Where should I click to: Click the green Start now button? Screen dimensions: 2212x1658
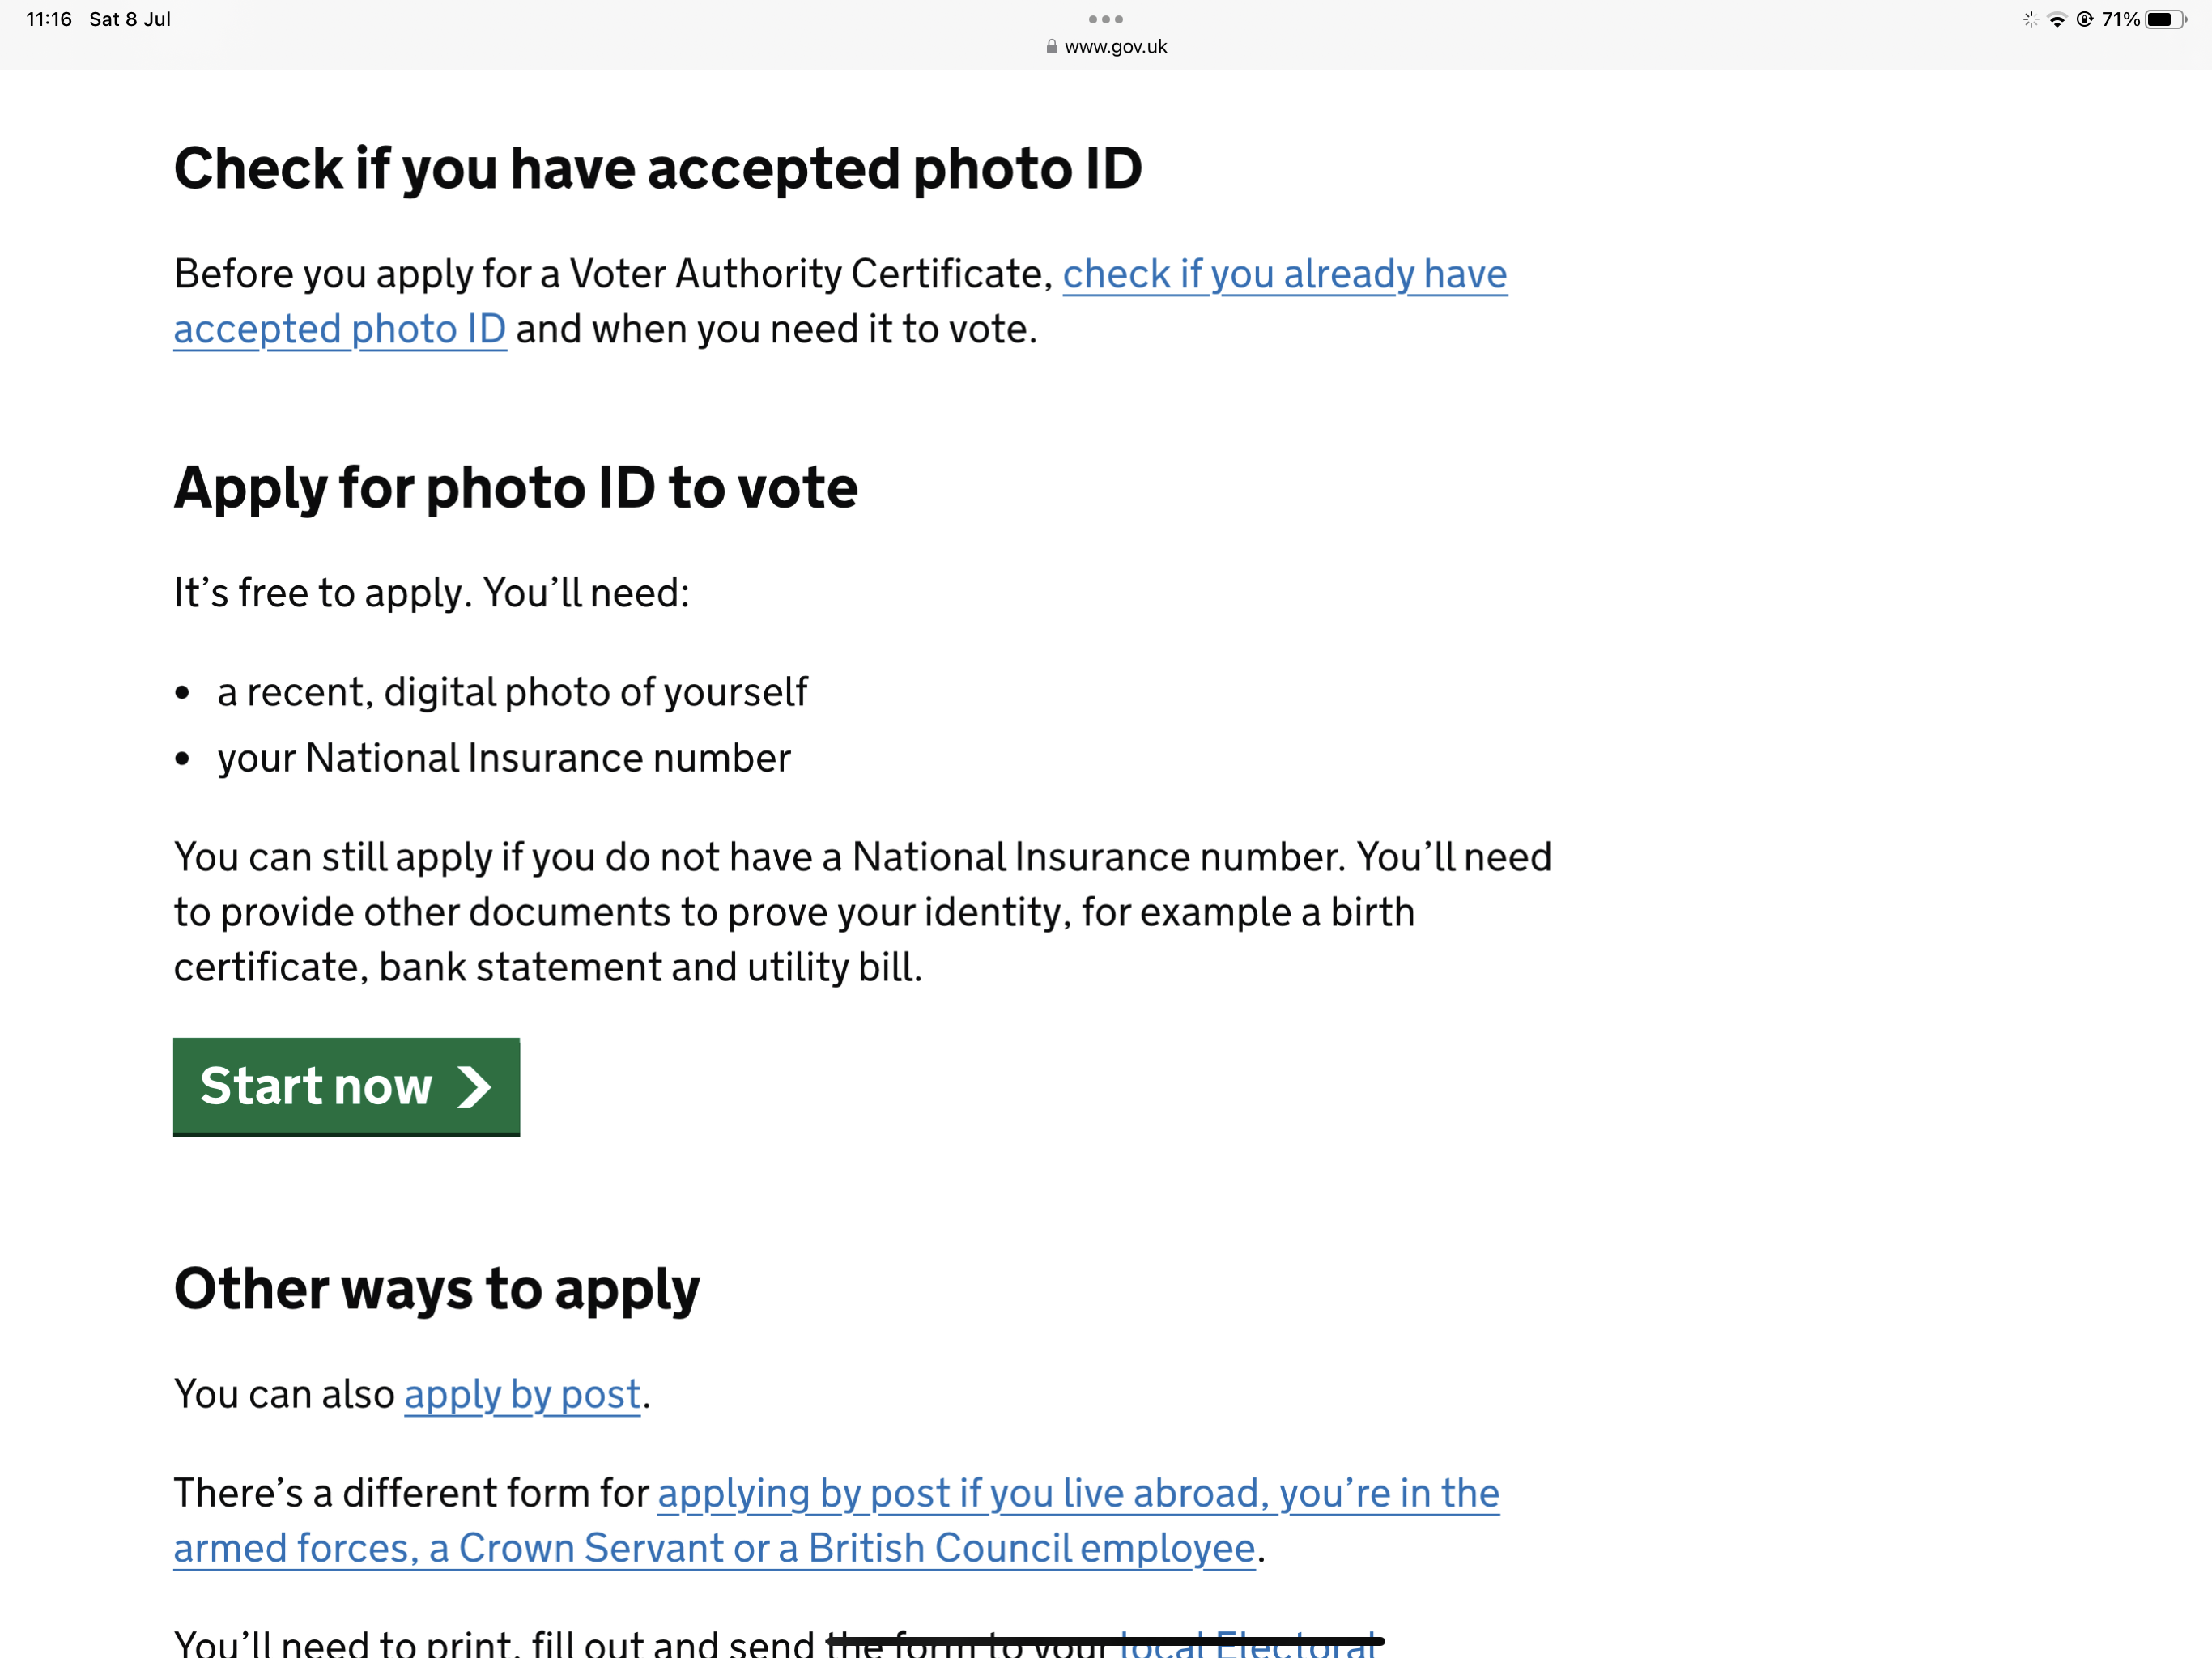(346, 1086)
